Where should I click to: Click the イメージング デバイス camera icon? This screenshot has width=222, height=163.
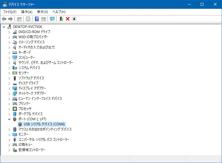[x=15, y=42]
